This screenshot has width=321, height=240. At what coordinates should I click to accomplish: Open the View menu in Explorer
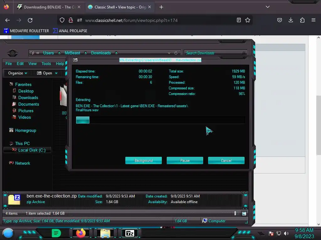(33, 64)
